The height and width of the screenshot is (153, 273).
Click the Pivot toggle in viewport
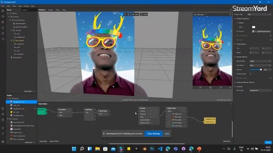pyautogui.click(x=144, y=14)
